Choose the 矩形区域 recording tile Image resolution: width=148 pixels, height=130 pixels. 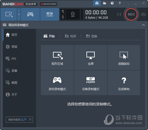pyautogui.click(x=57, y=57)
